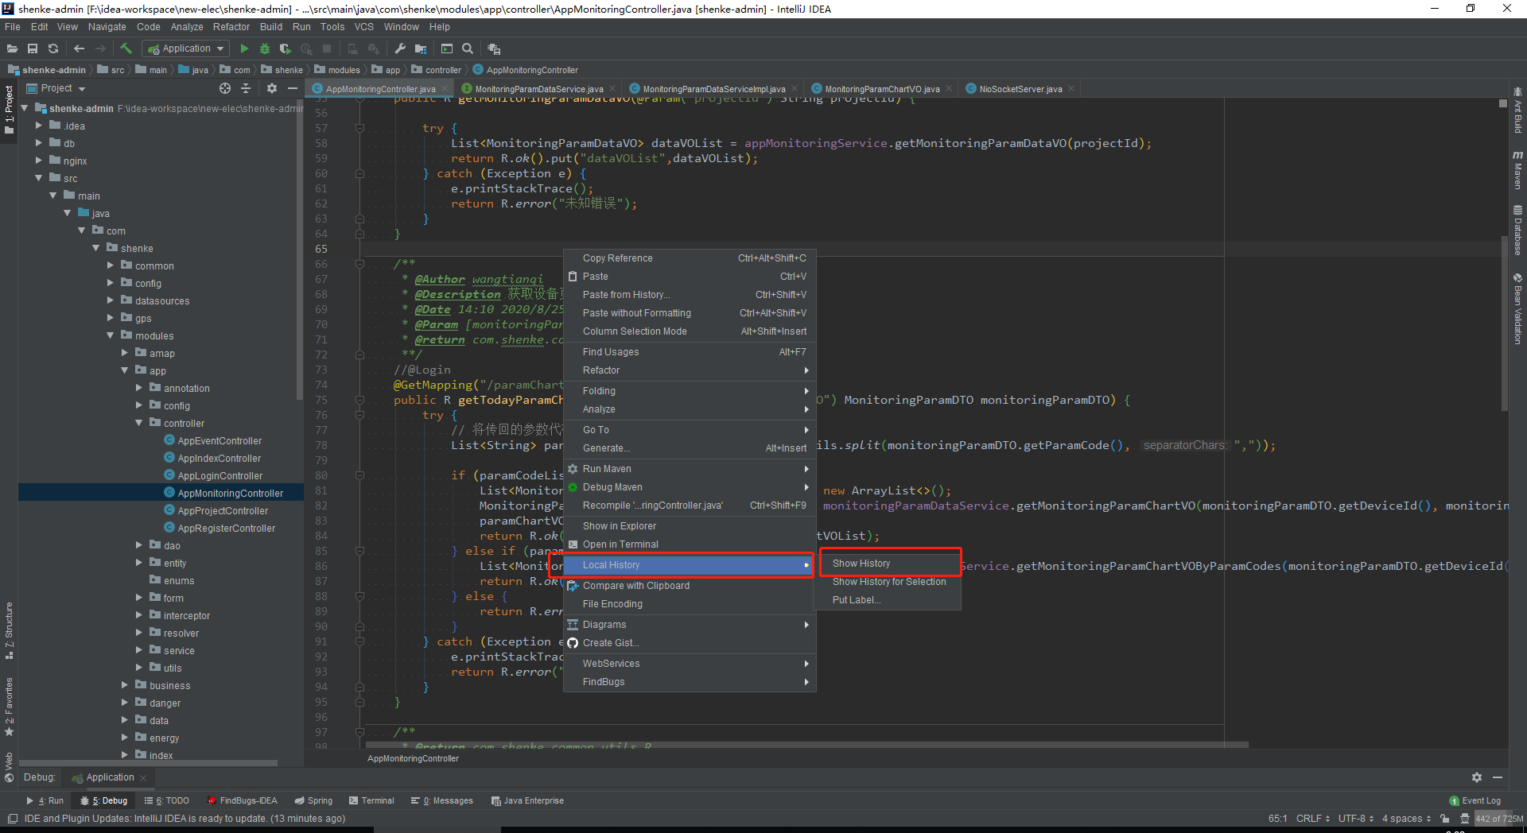The height and width of the screenshot is (833, 1527).
Task: Locate current file with the crosshair icon
Action: 225,88
